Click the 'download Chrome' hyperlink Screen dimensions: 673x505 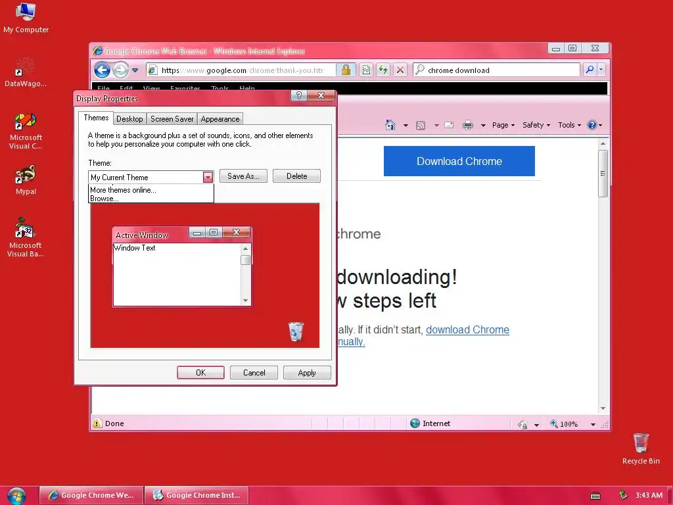(467, 330)
